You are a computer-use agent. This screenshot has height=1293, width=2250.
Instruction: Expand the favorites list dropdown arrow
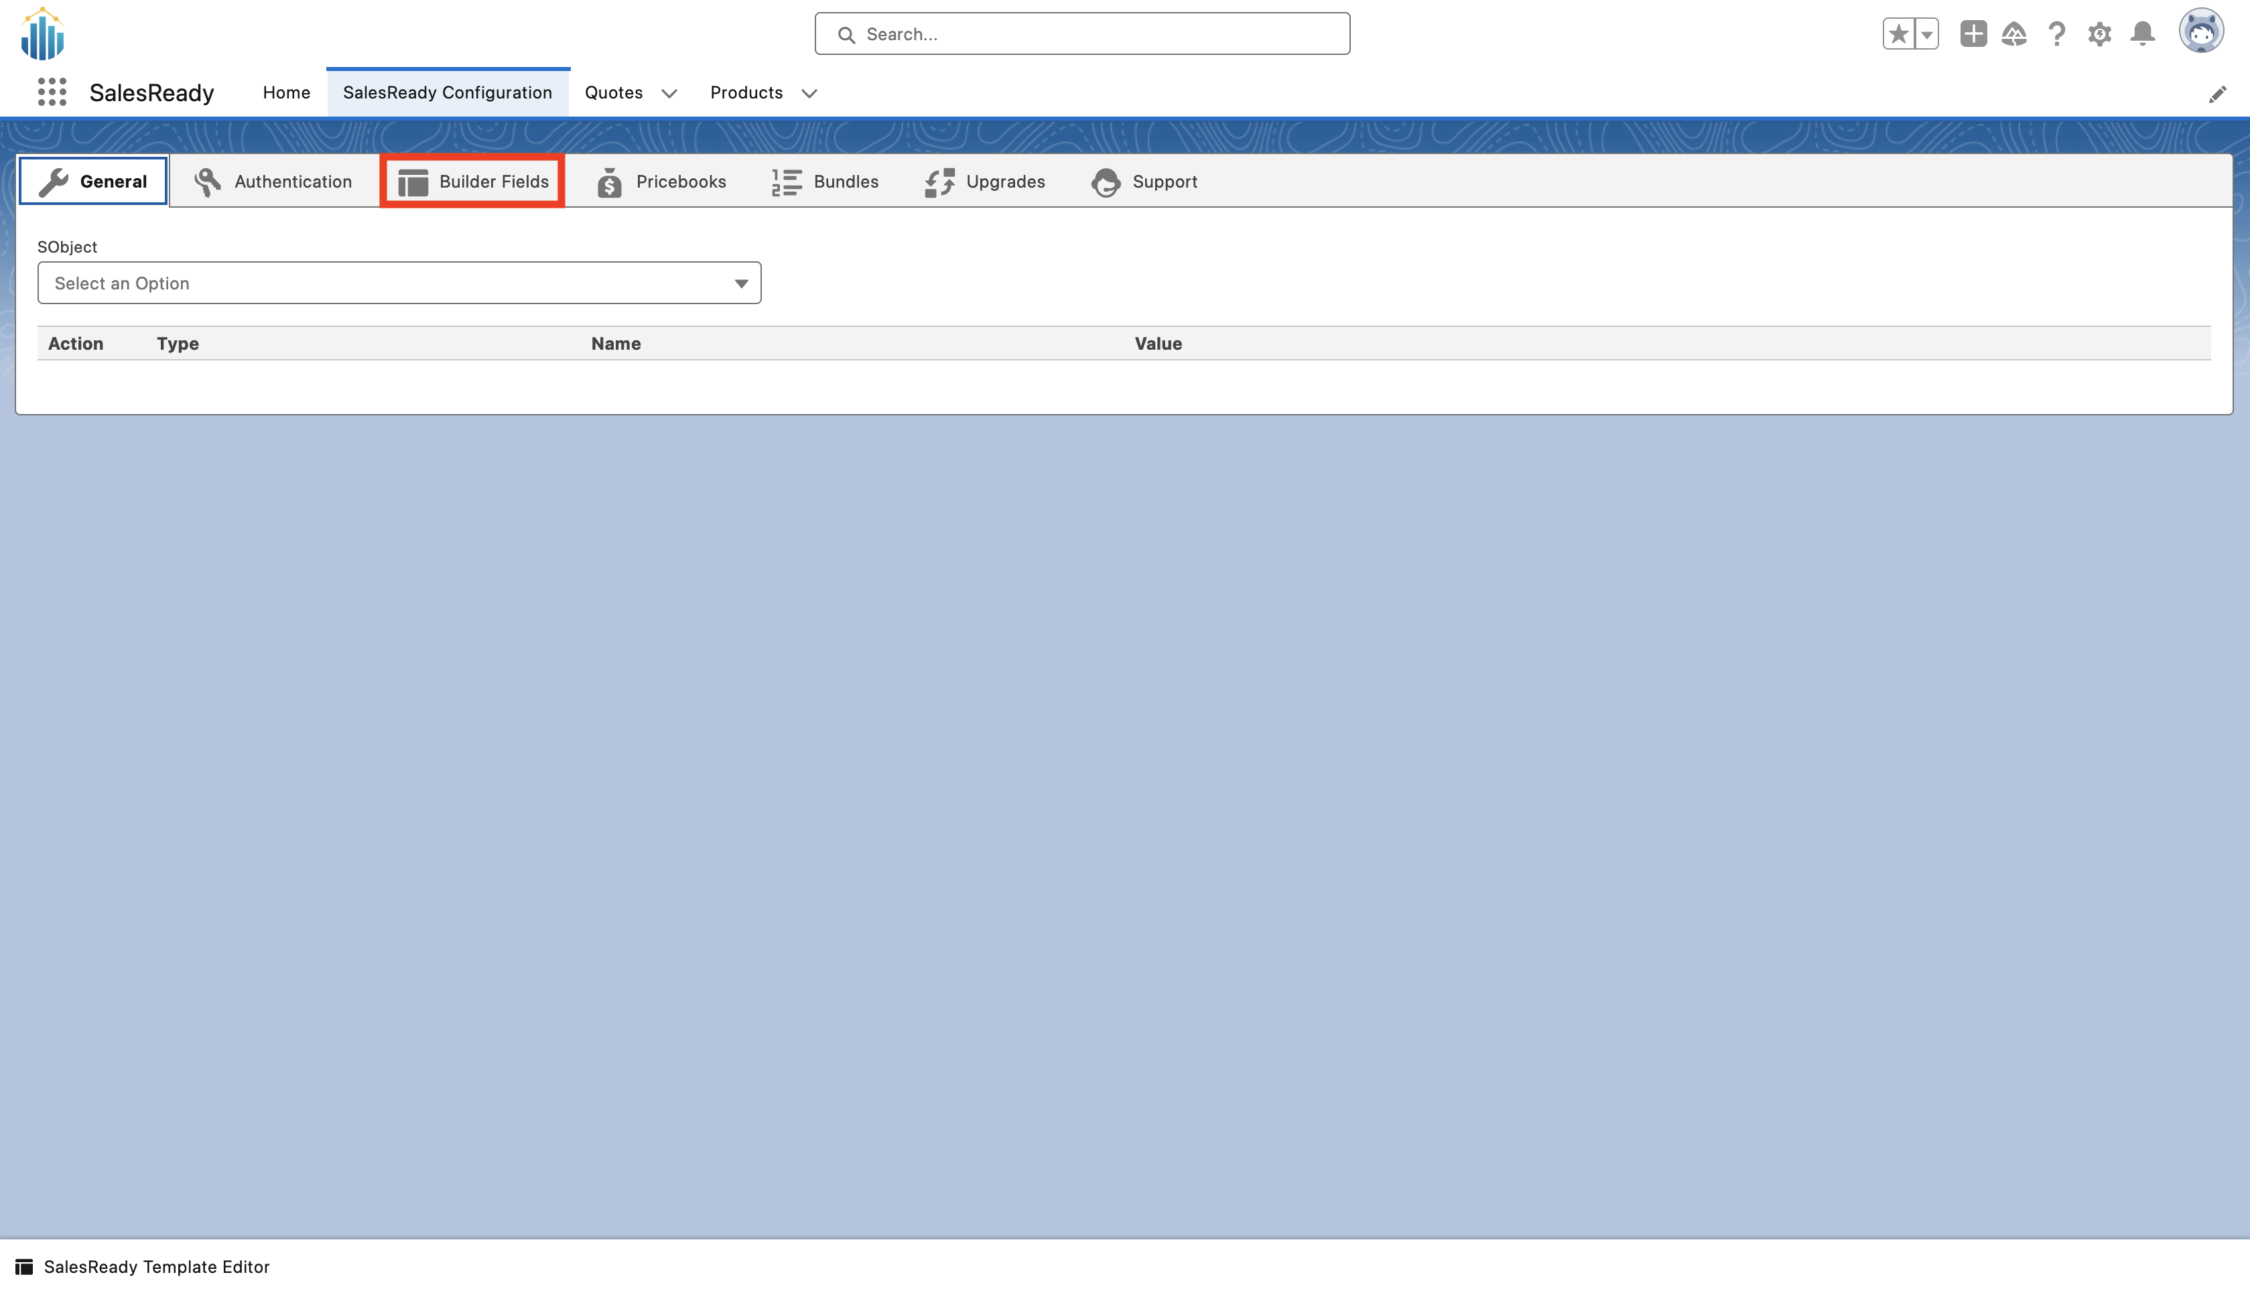(x=1927, y=33)
